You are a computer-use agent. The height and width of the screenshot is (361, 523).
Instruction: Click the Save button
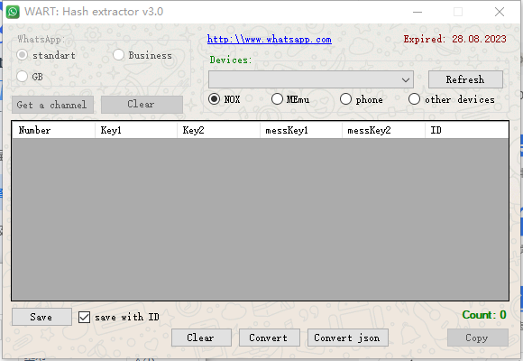click(41, 317)
